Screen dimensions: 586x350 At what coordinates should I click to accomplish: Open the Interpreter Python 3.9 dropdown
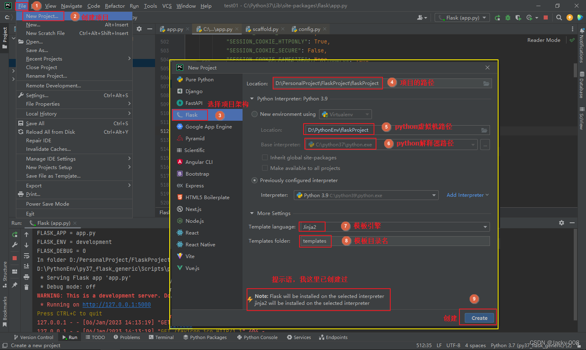366,196
